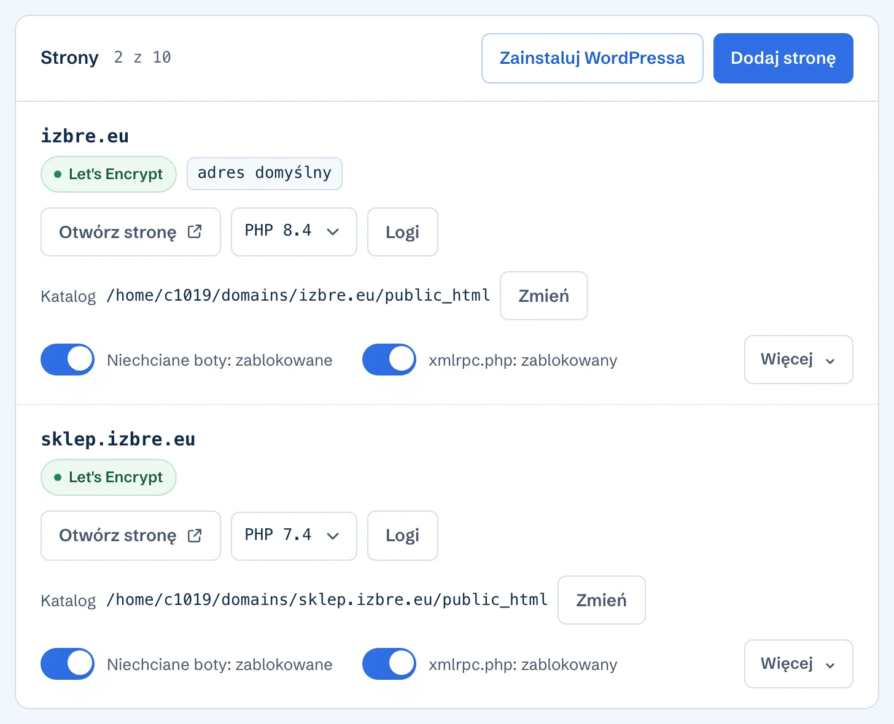Screen dimensions: 894x724
Task: Add a new site with Dodaj stronę
Action: pyautogui.click(x=783, y=58)
